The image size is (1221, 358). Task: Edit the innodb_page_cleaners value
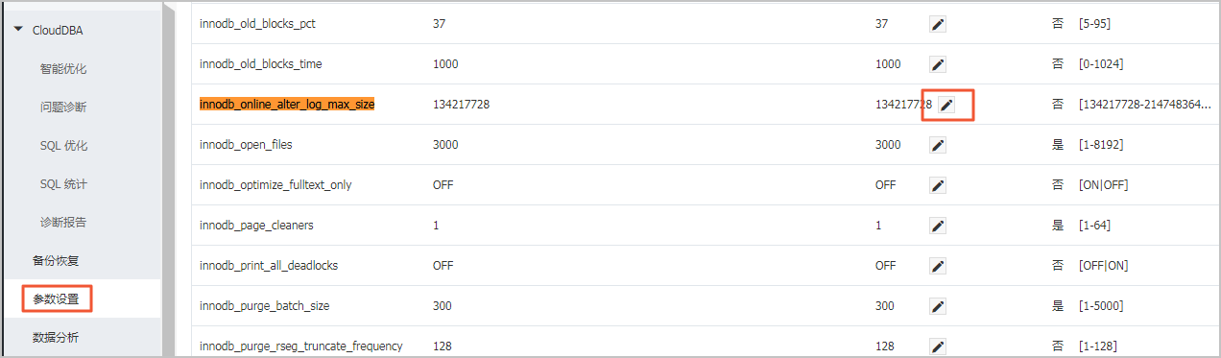tap(938, 226)
